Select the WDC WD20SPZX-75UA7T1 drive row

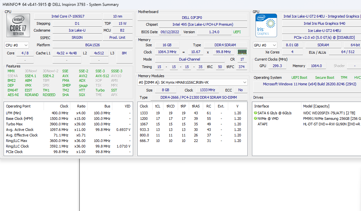point(307,113)
